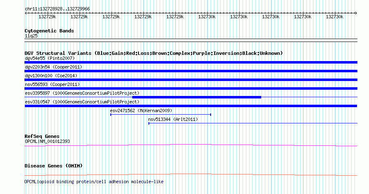
Task: Click the left end cap of nsv513344
Action: [x=149, y=123]
